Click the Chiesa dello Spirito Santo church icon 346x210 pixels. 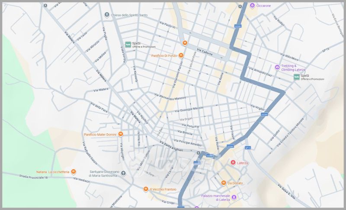pos(107,15)
